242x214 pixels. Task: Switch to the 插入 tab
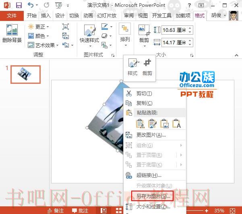click(x=46, y=16)
